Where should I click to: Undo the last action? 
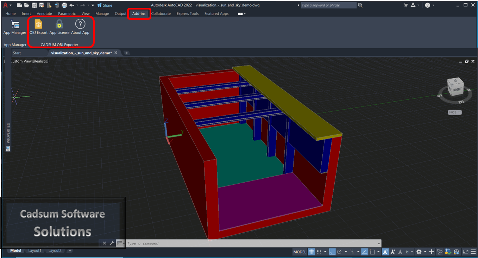pos(71,5)
